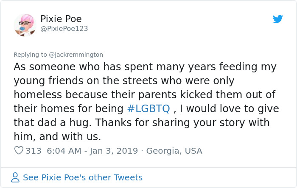Click the display name Pixie Poe
Screen dimensions: 297x188
61,19
